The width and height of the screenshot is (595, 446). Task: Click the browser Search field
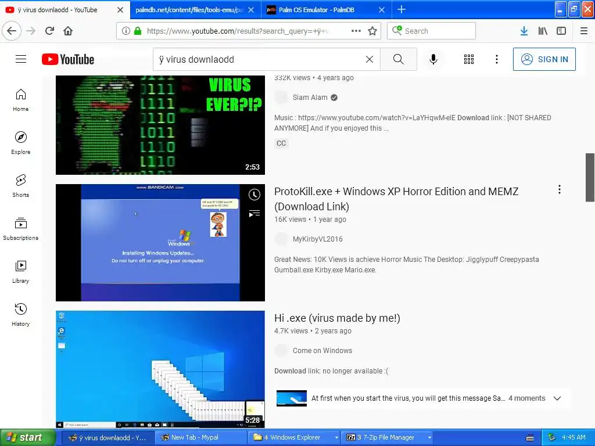tap(431, 31)
